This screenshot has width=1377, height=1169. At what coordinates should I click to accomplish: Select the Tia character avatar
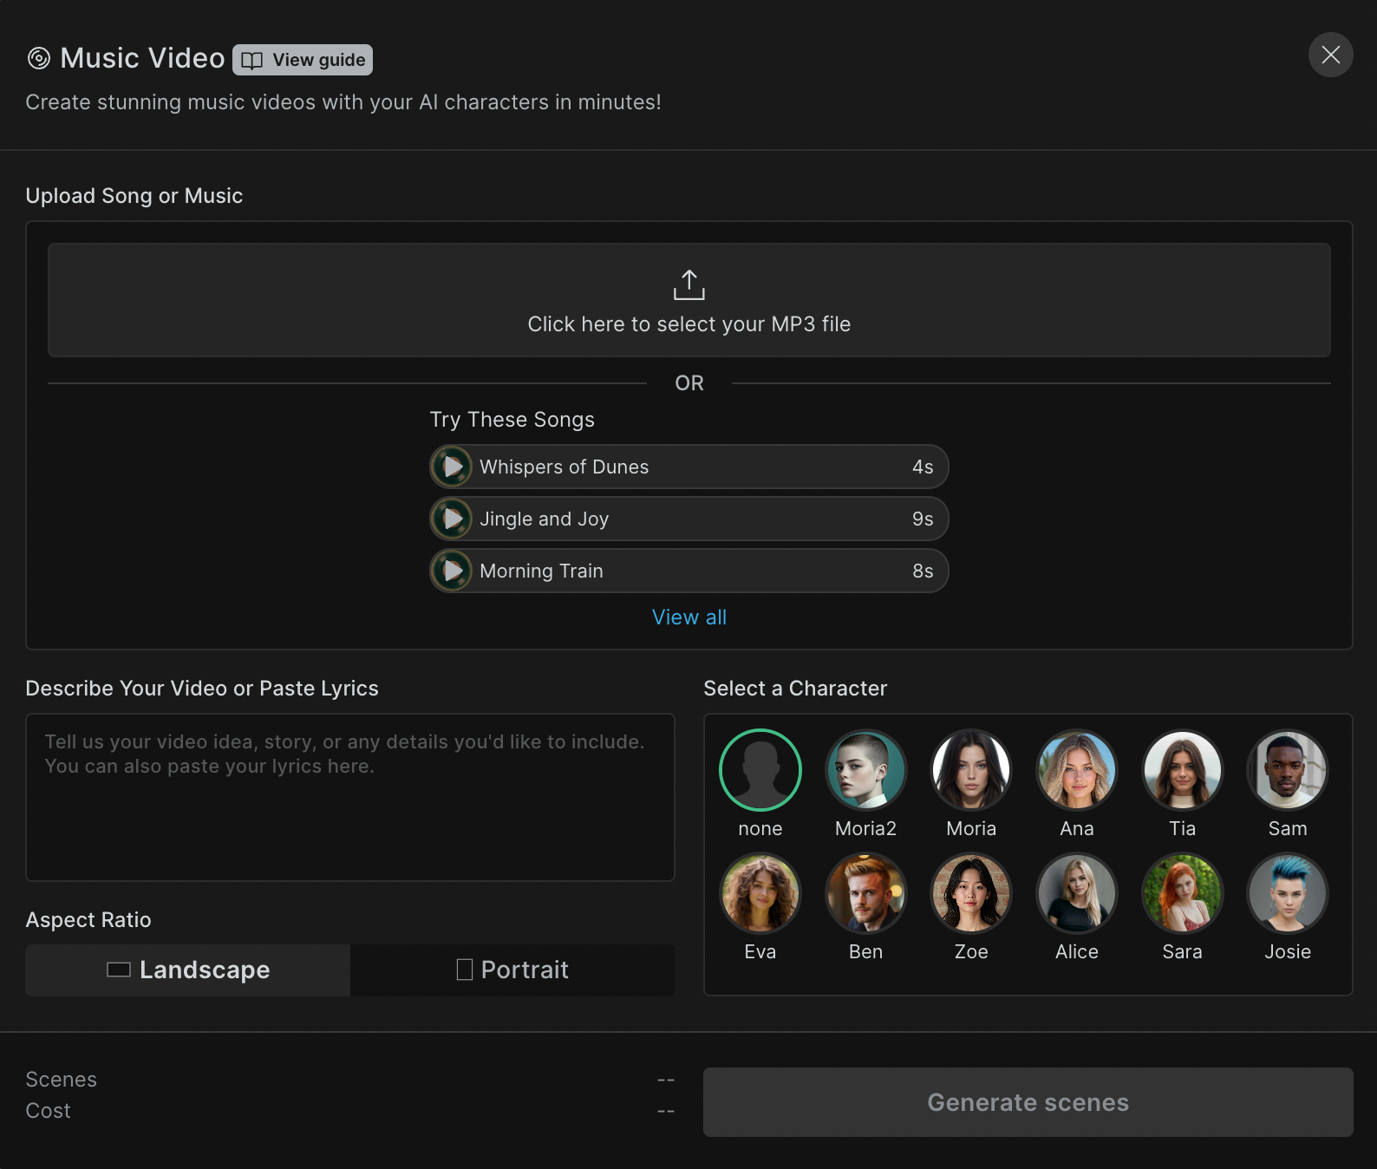(x=1183, y=770)
